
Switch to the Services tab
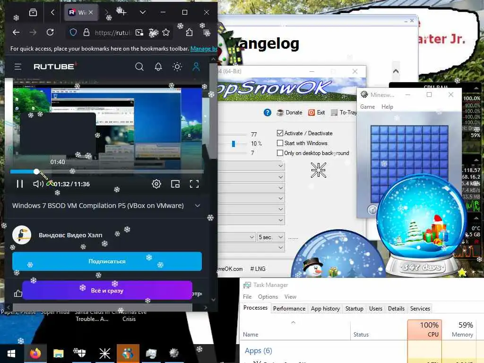[420, 308]
